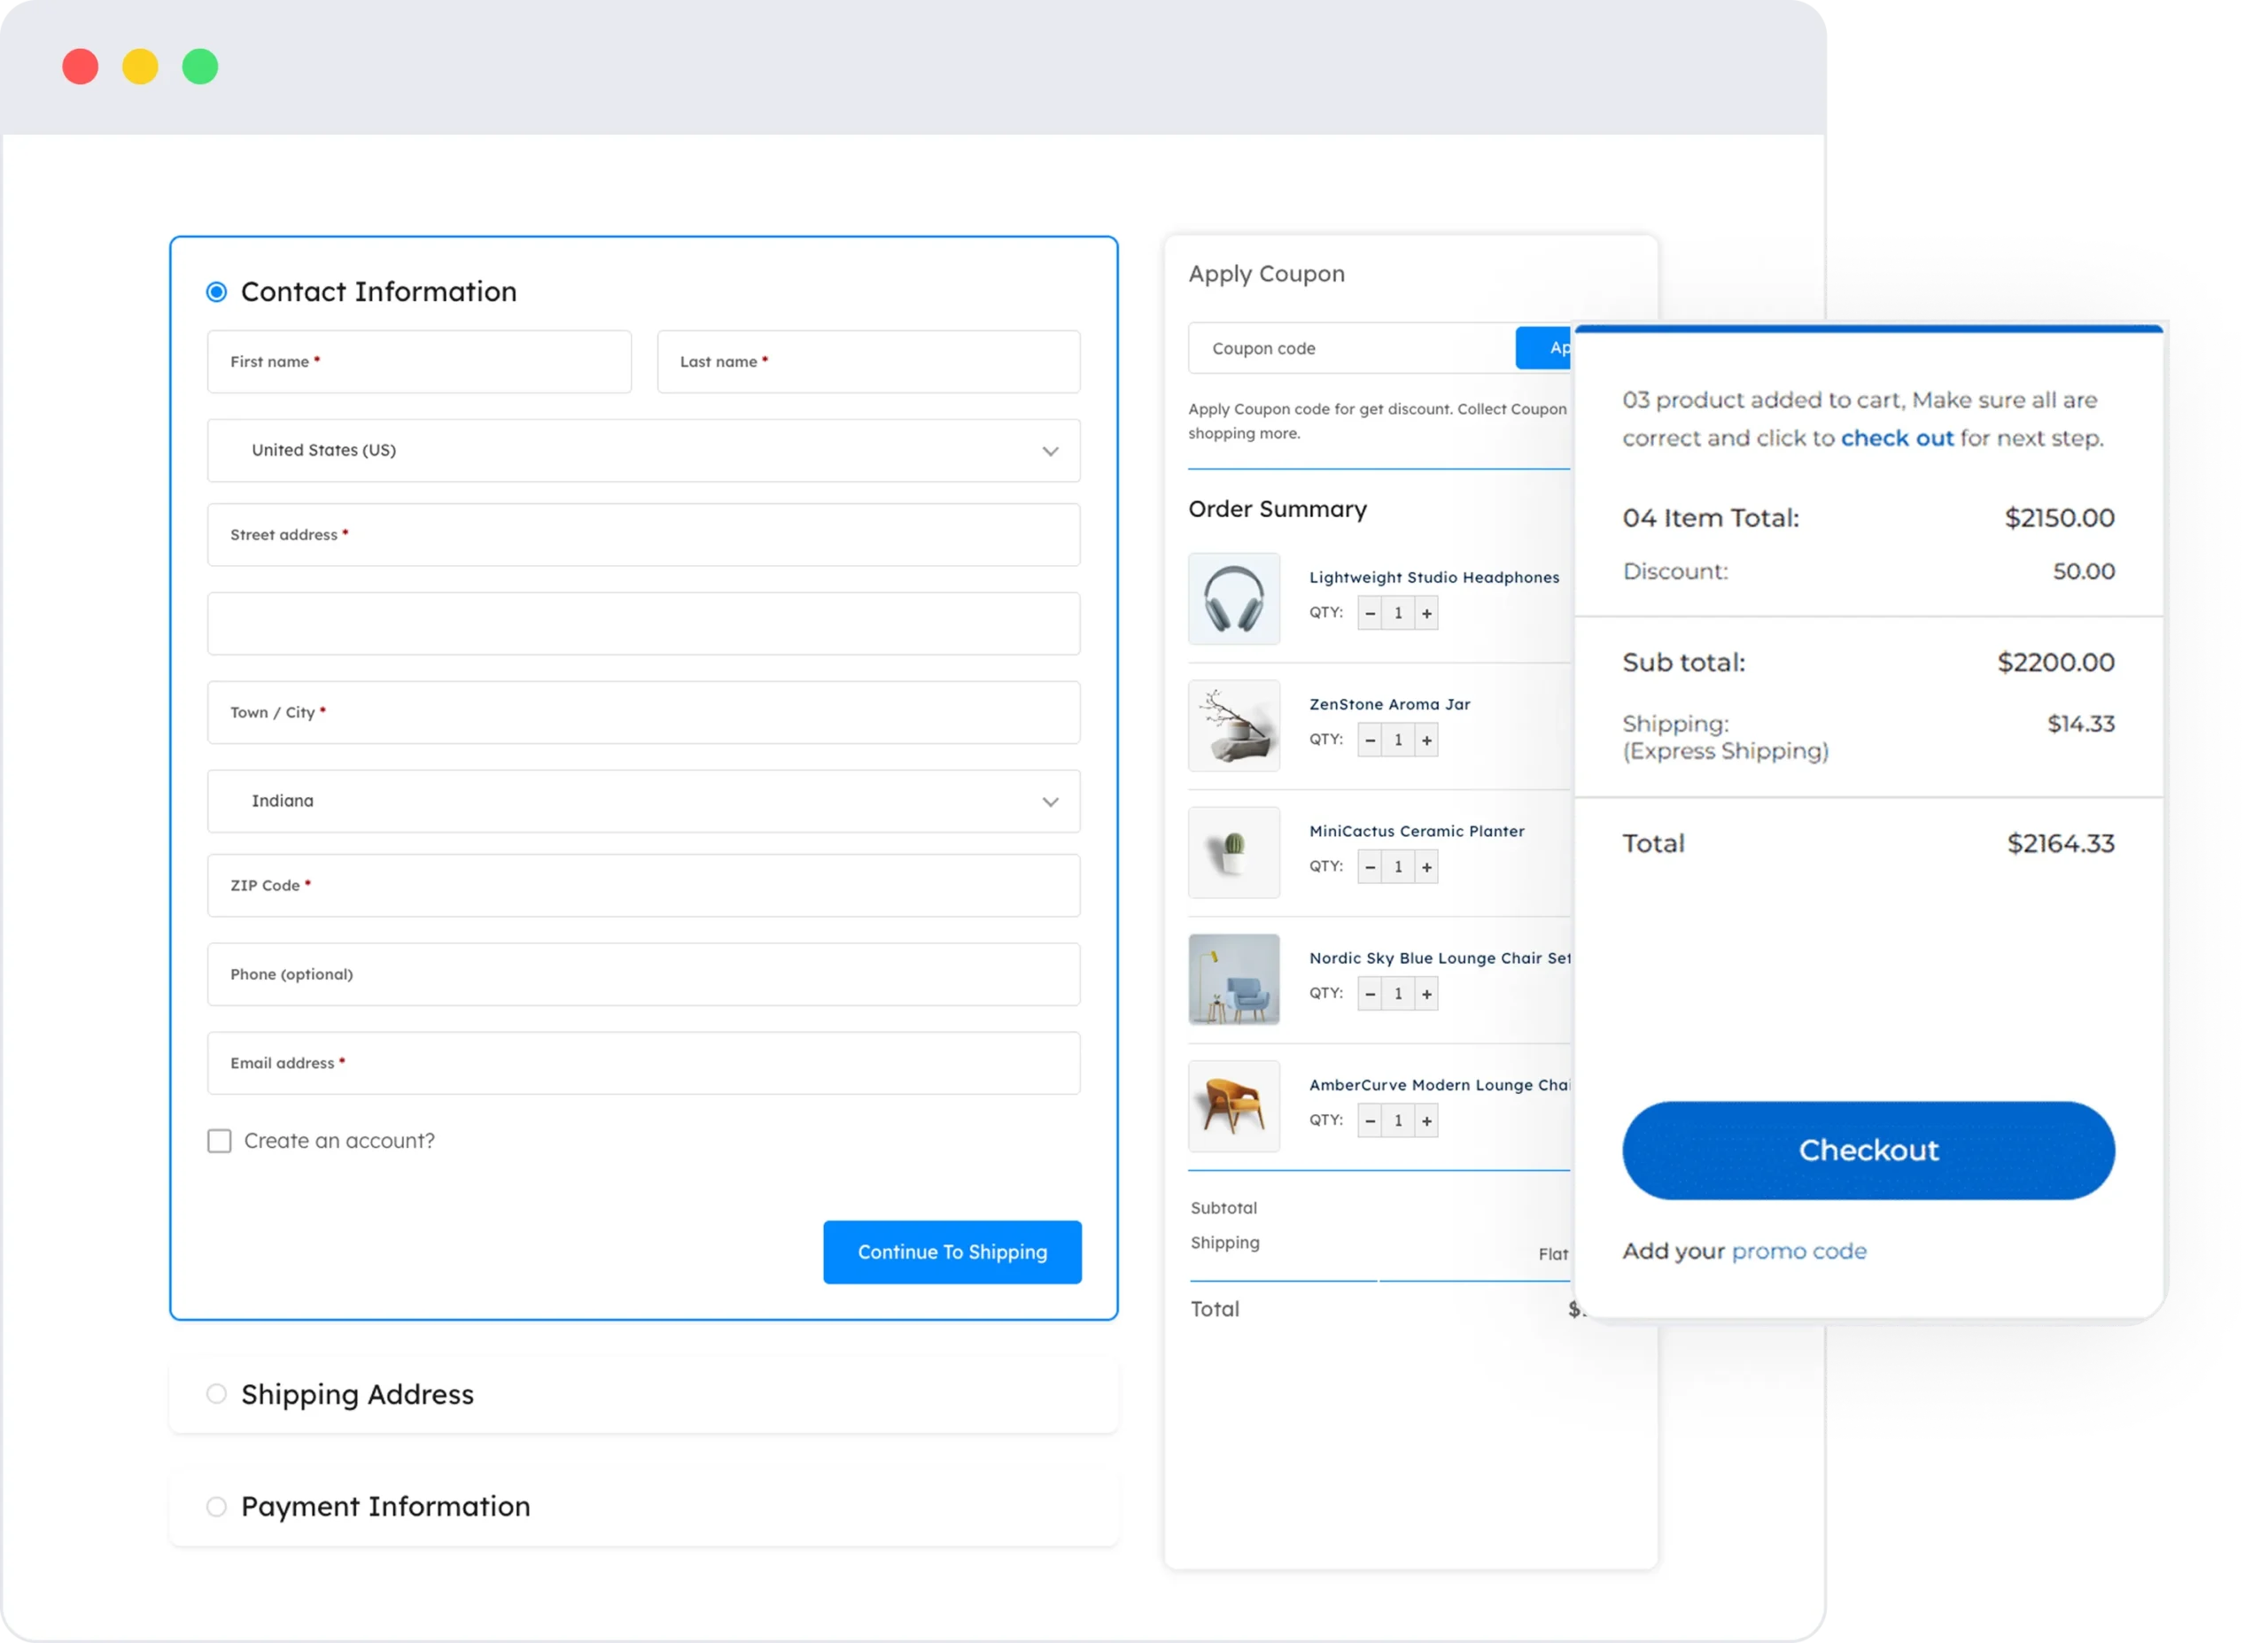The image size is (2268, 1643).
Task: Click the Continue To Shipping button
Action: (x=951, y=1251)
